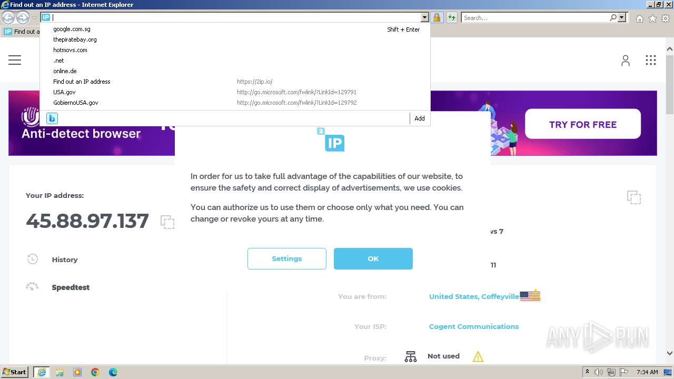The height and width of the screenshot is (379, 674).
Task: Open the Cogent Communications ISP link
Action: pos(474,326)
